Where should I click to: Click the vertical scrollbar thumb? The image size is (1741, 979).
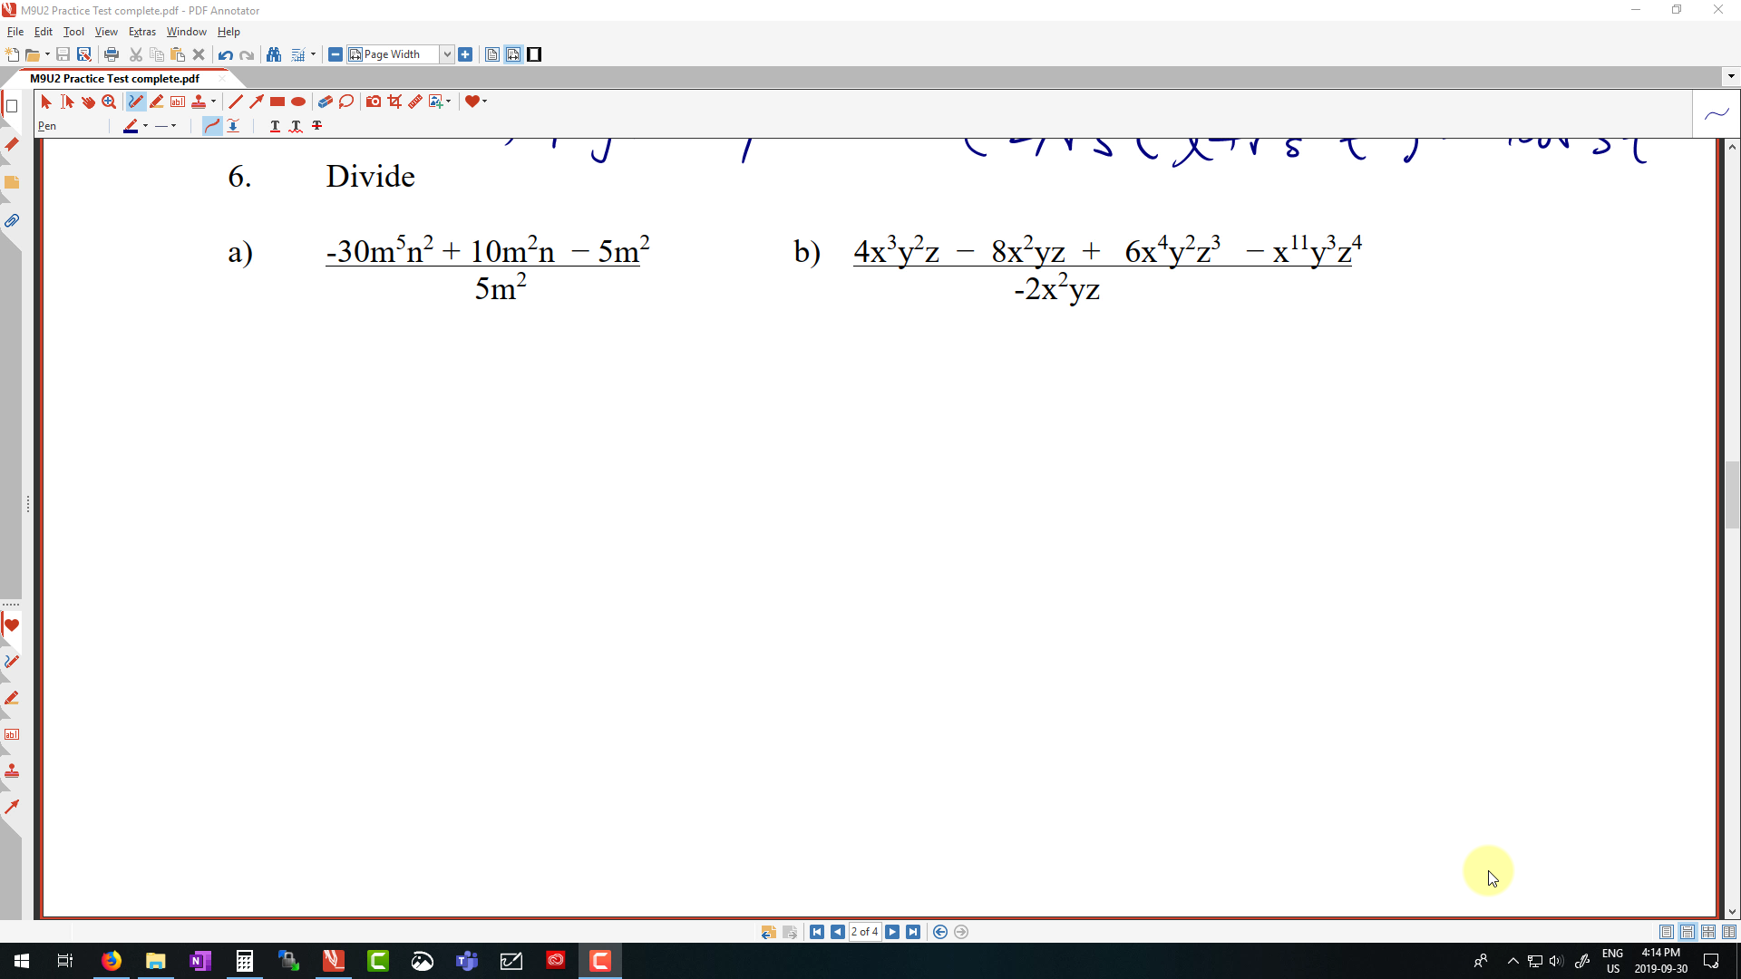(x=1732, y=495)
